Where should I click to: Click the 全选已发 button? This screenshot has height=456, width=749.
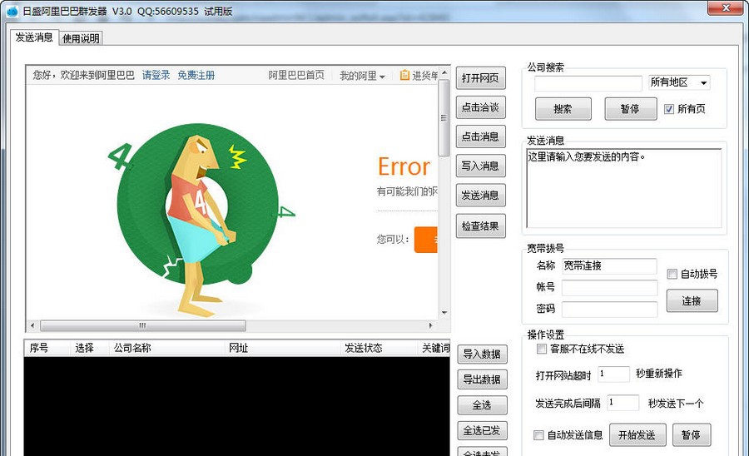point(482,431)
